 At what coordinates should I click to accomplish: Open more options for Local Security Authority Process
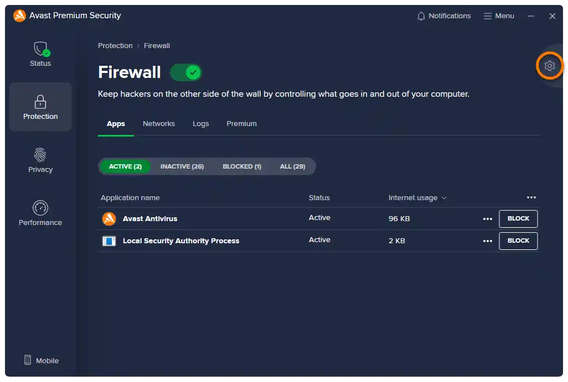click(488, 241)
